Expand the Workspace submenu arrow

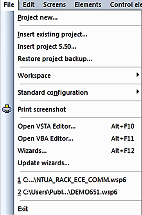click(x=138, y=75)
